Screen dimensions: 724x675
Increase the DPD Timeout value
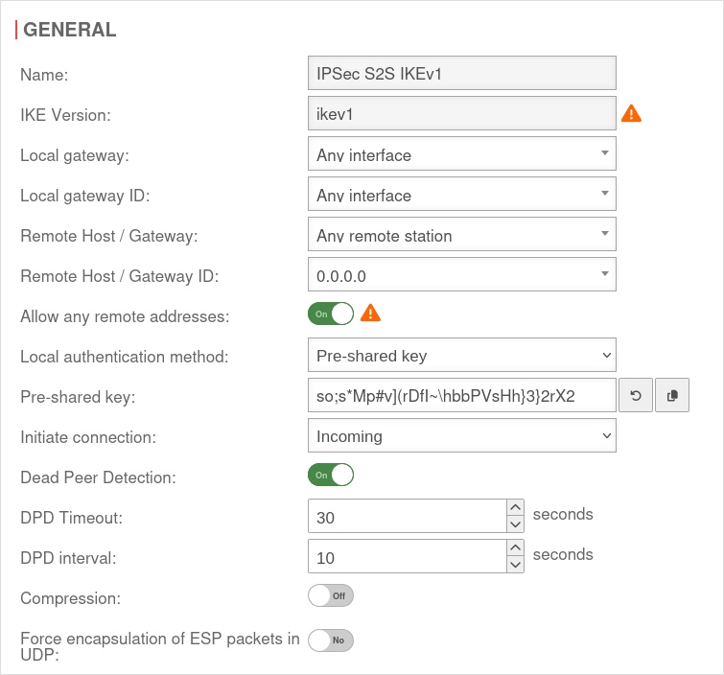(516, 507)
